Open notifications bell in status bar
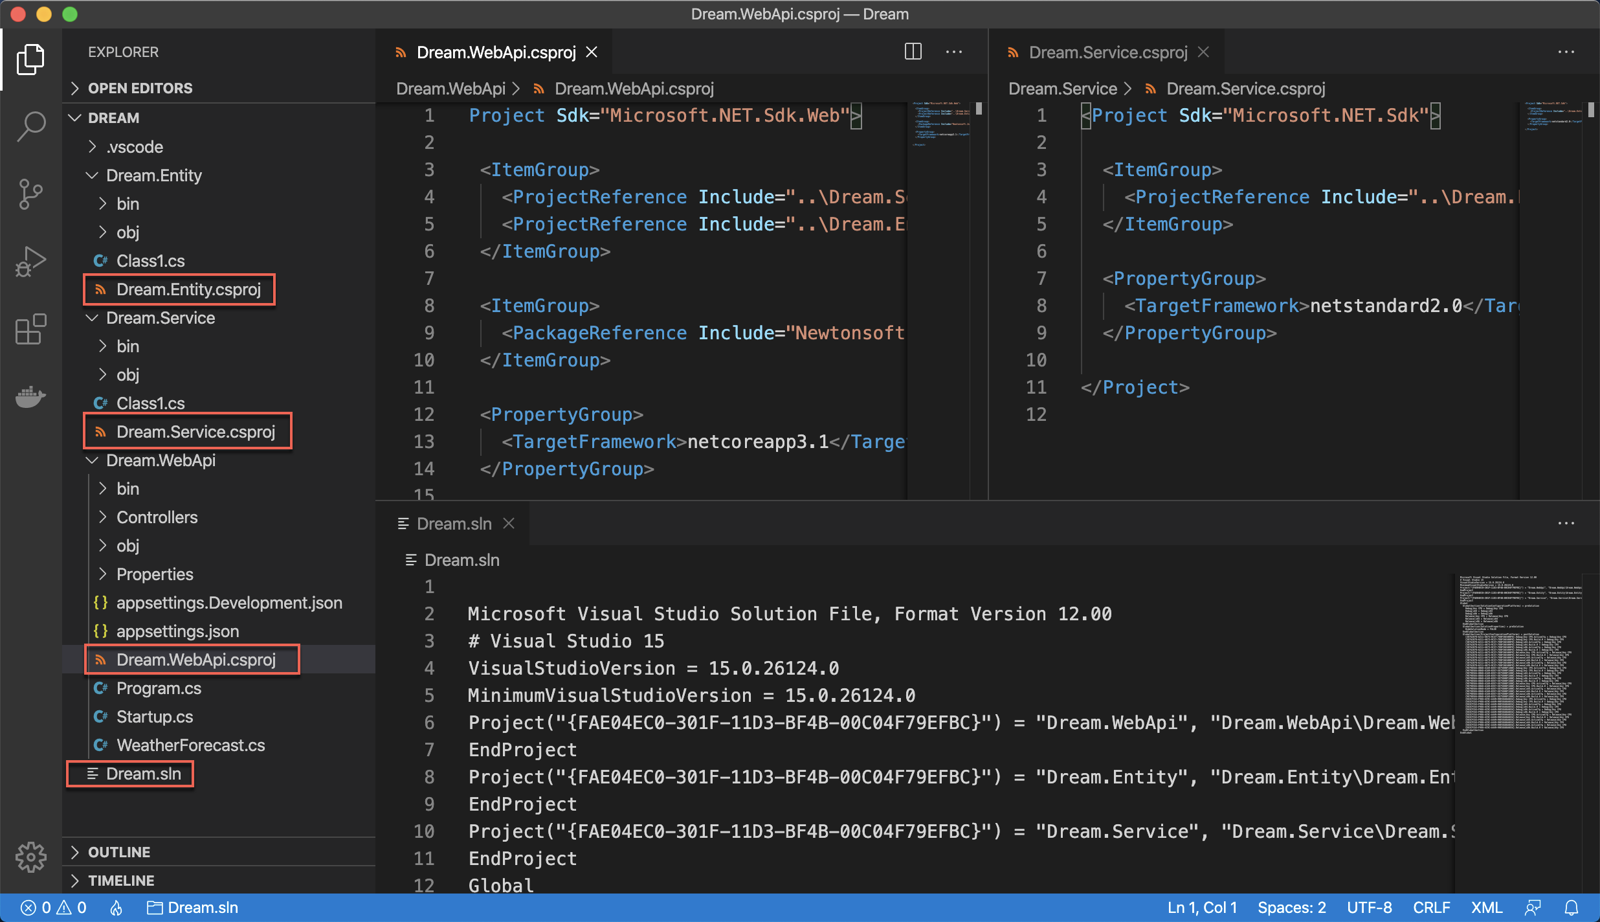The image size is (1600, 922). [1572, 908]
